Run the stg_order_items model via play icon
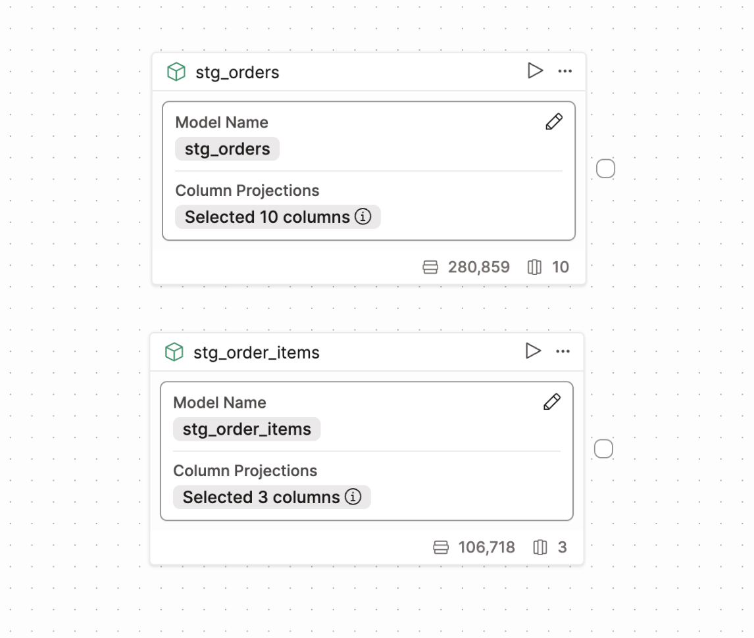The width and height of the screenshot is (754, 638). pyautogui.click(x=533, y=351)
